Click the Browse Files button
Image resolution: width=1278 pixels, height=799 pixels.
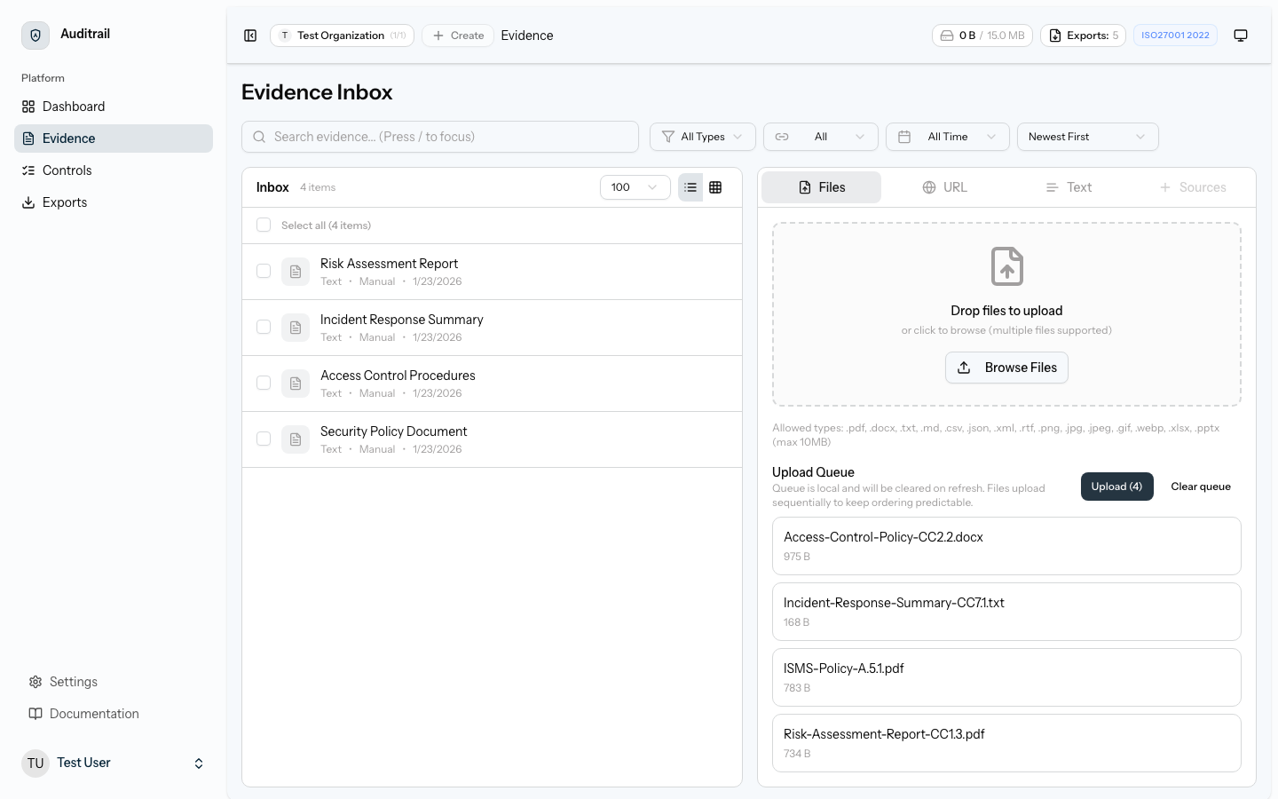point(1006,368)
